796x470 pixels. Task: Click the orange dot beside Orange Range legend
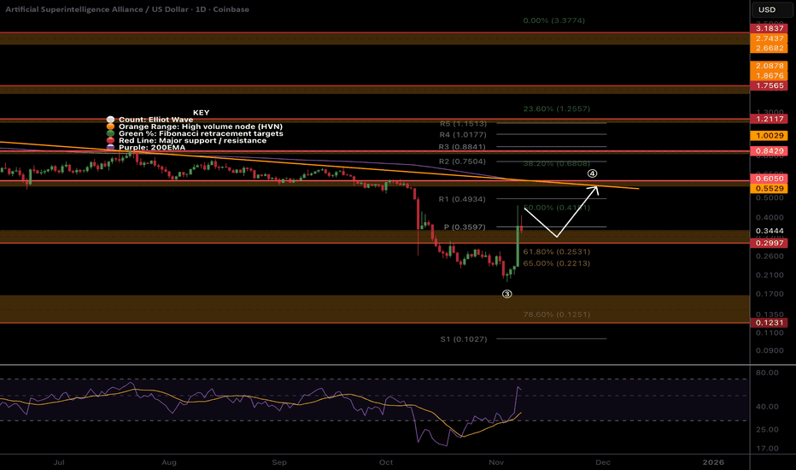tap(108, 126)
